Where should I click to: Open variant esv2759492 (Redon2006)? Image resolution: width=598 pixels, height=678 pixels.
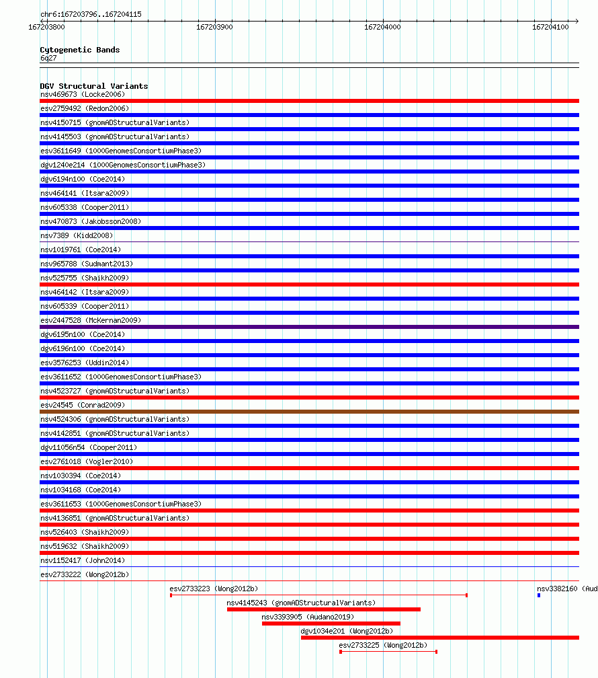click(85, 108)
